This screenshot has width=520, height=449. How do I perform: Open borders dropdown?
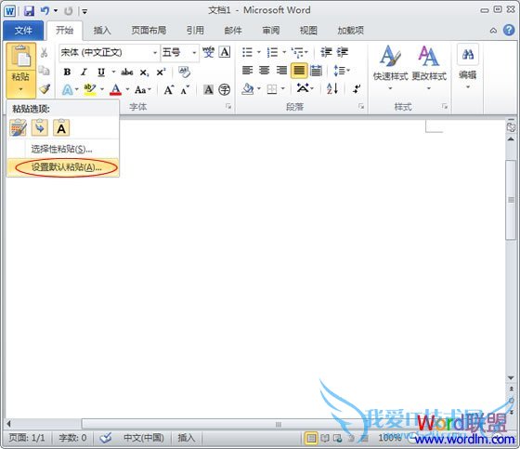tap(283, 88)
